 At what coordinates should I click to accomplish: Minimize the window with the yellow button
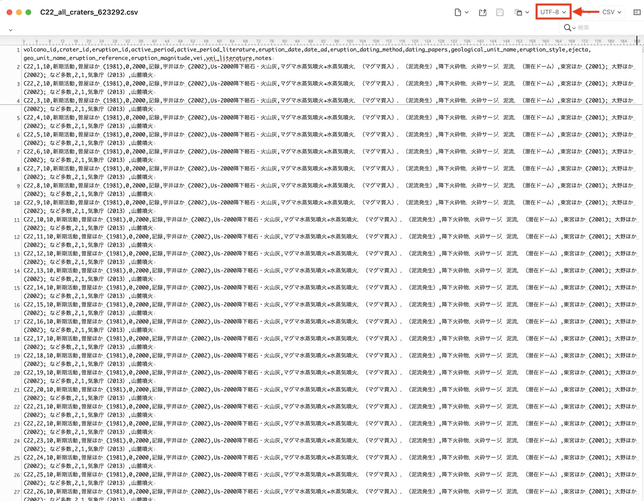(19, 12)
